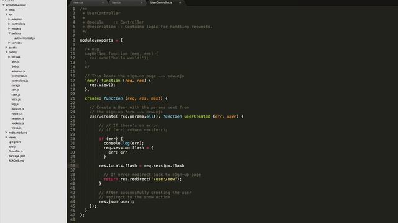Click the '/user/new' redirect string
This screenshot has height=223, width=398.
click(x=164, y=179)
